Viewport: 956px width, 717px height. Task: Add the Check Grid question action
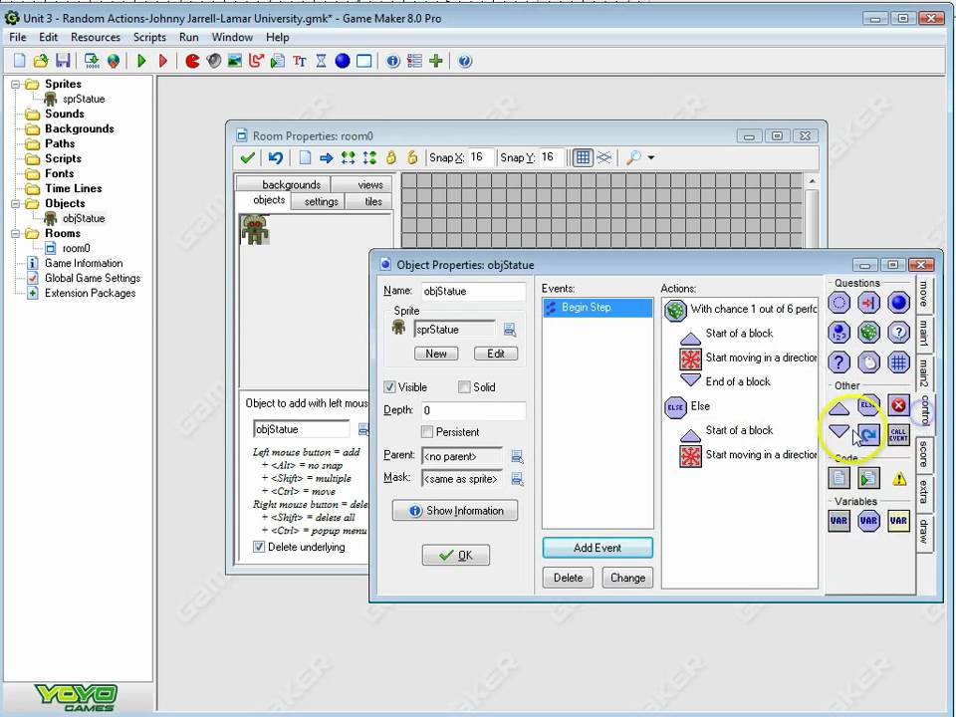898,362
